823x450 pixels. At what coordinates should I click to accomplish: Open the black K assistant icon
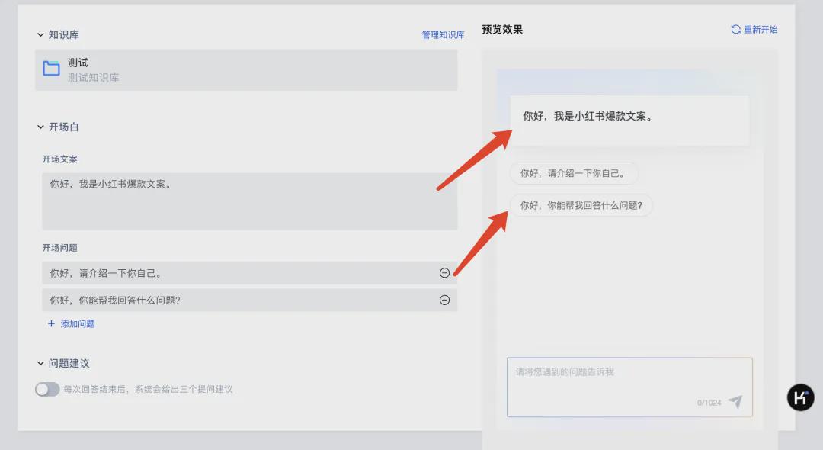pyautogui.click(x=800, y=397)
